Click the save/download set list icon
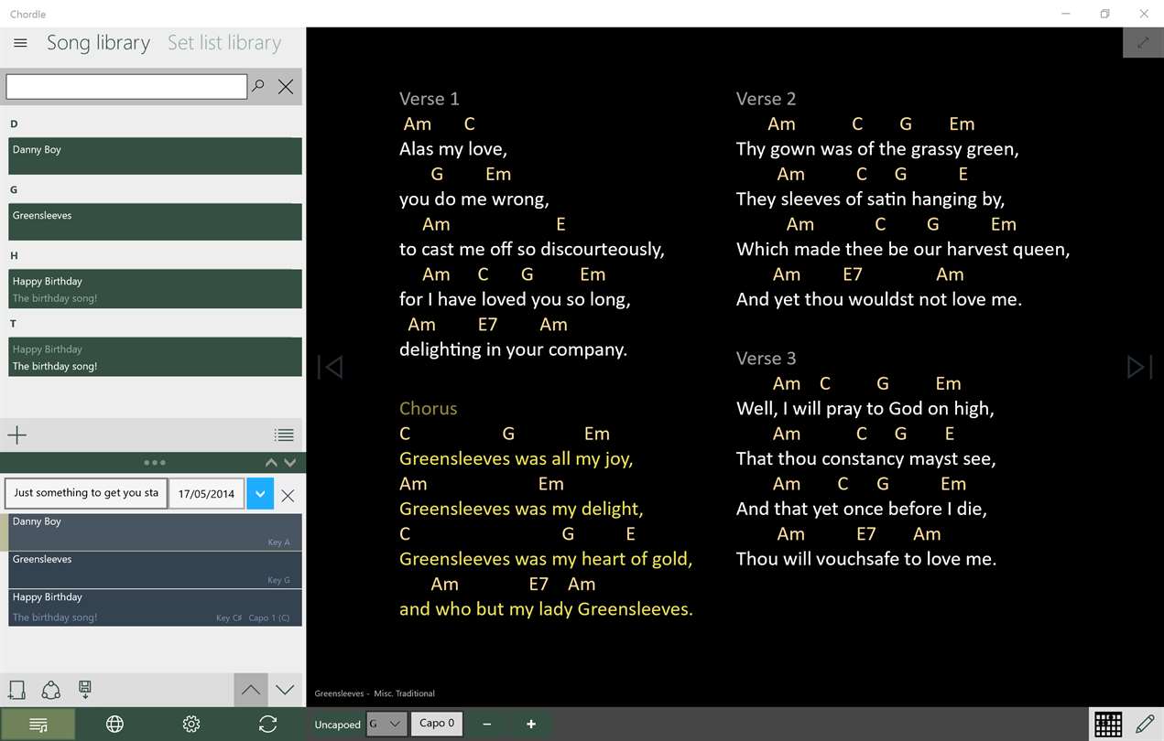The image size is (1164, 741). pyautogui.click(x=85, y=690)
